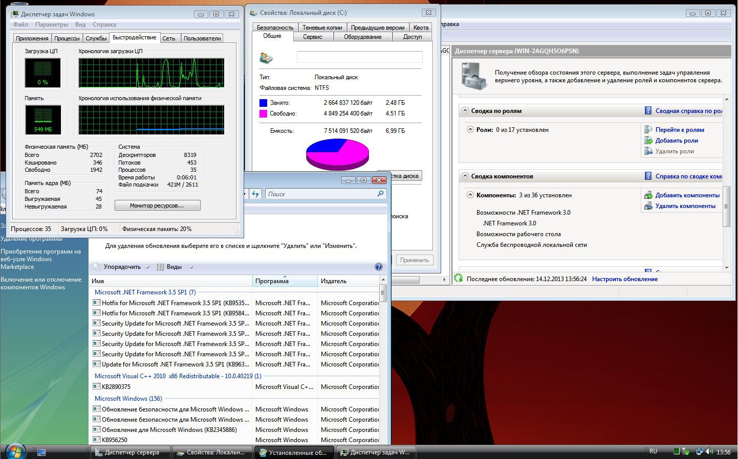Click the disk label input field
This screenshot has width=738, height=459.
[359, 57]
